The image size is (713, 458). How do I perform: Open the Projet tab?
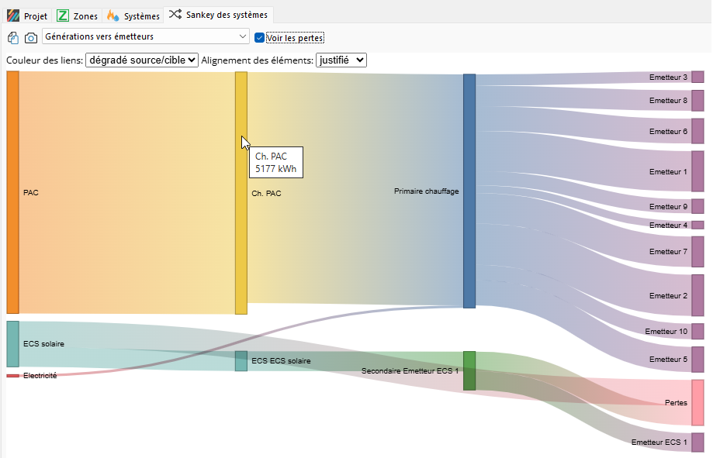[x=27, y=15]
